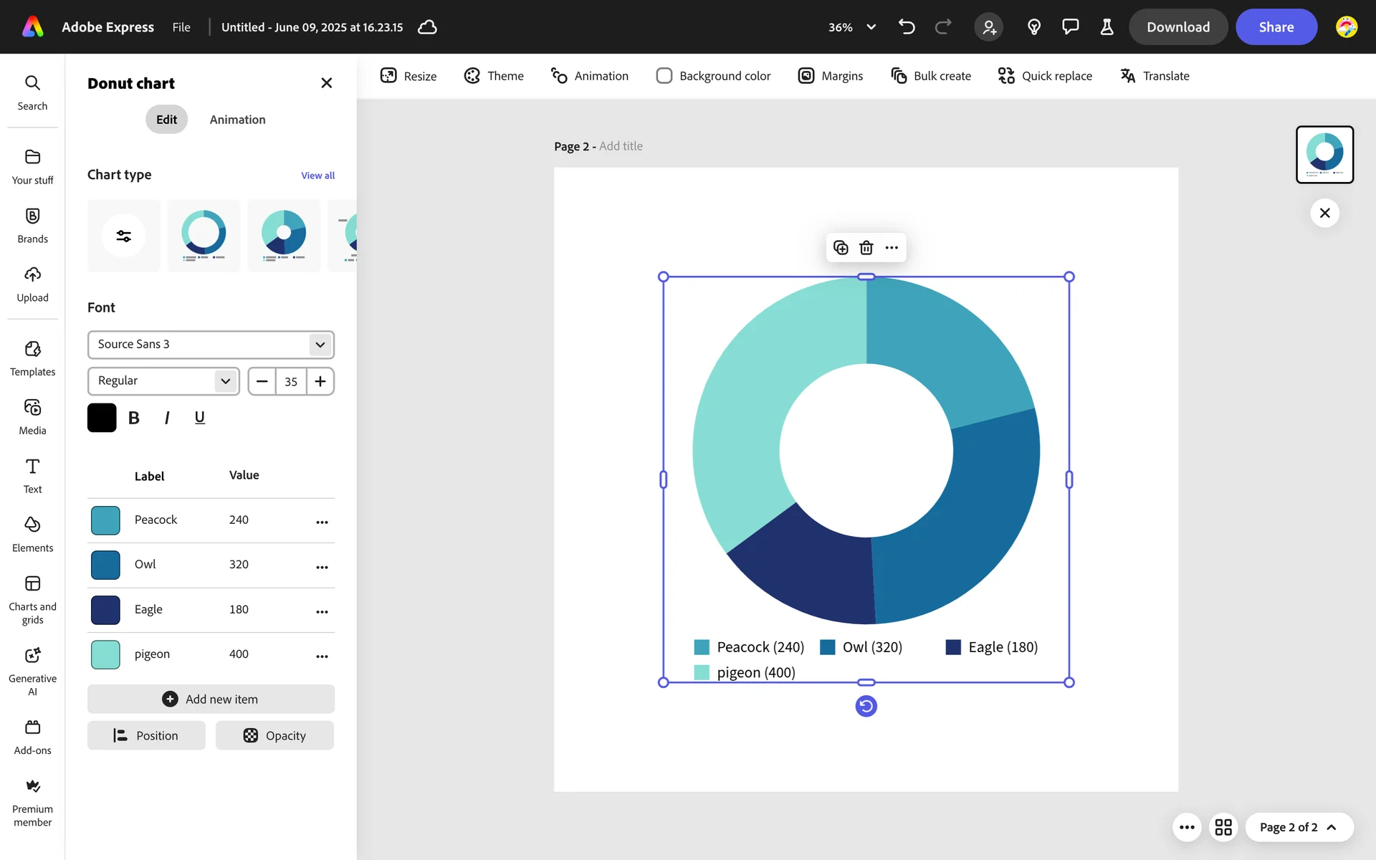
Task: Click the undo arrow in the top bar
Action: [x=907, y=27]
